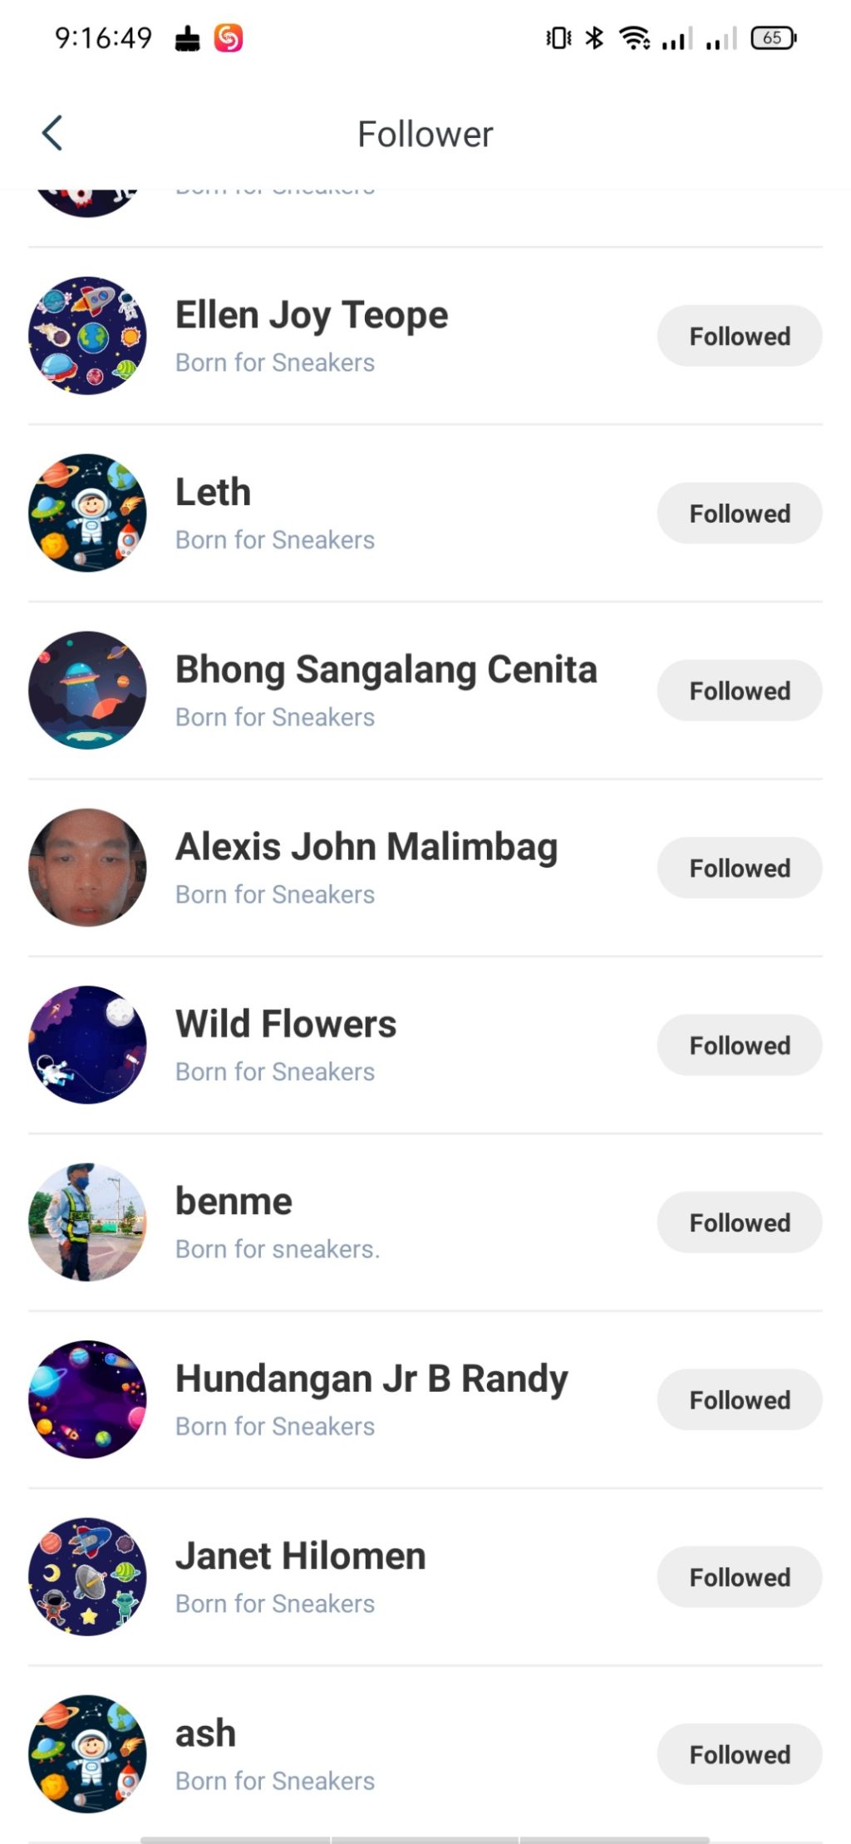Tap Alexis John Malimbag's profile photo

[87, 868]
